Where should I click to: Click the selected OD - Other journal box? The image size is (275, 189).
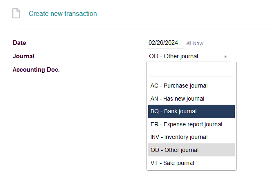click(x=188, y=56)
